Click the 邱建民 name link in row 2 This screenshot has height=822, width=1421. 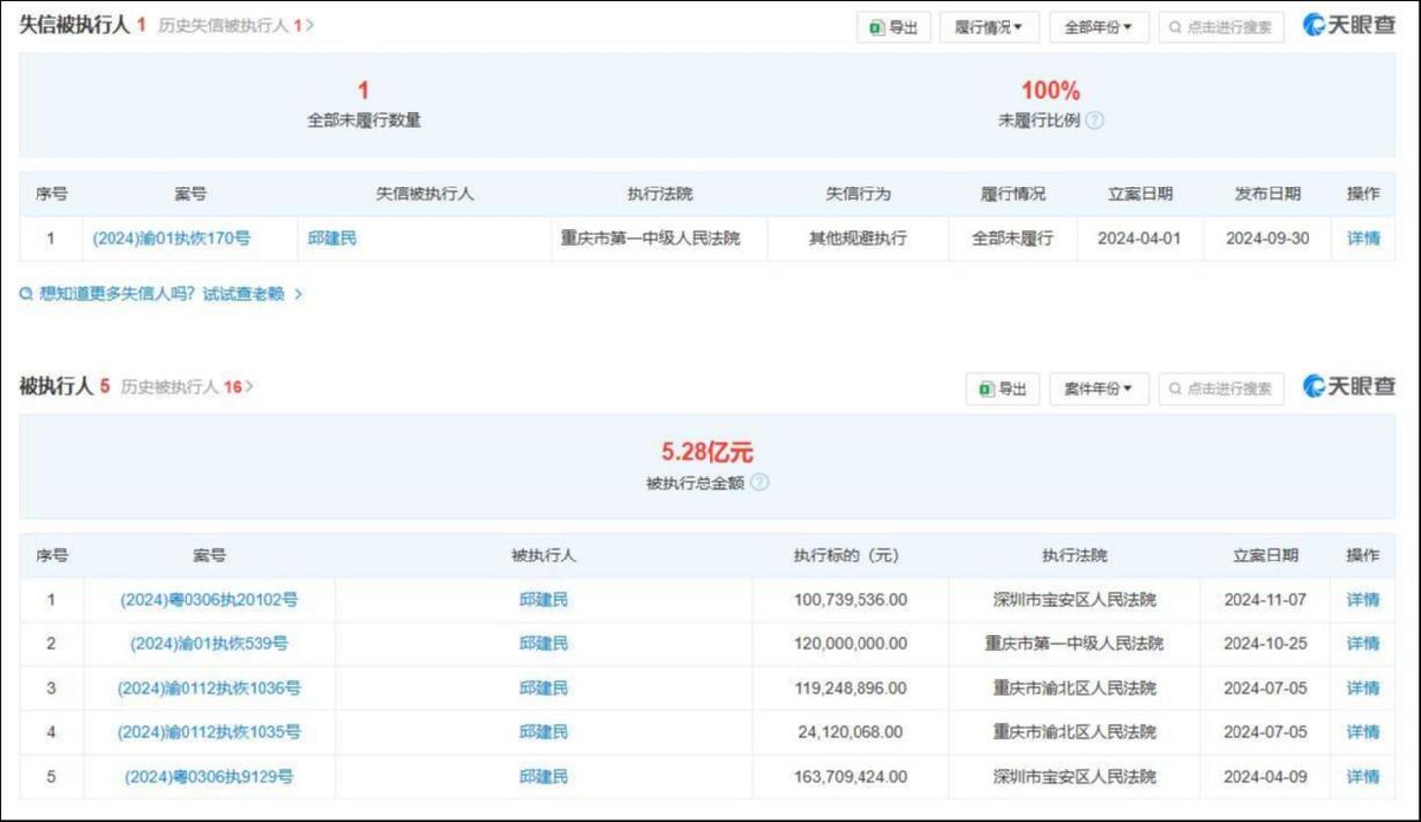[544, 643]
